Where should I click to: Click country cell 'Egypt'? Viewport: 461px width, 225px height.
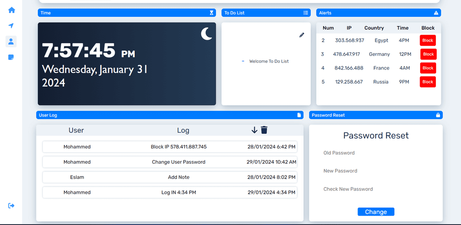point(381,41)
